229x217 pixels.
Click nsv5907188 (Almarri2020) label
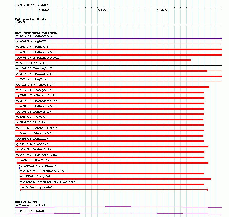coord(34,133)
